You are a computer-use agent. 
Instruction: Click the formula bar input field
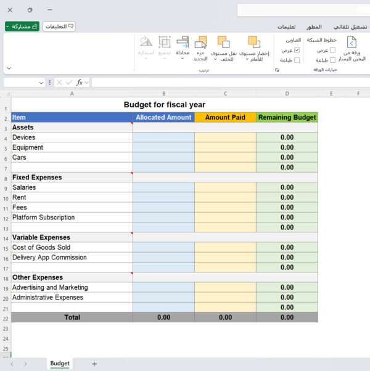click(x=228, y=83)
